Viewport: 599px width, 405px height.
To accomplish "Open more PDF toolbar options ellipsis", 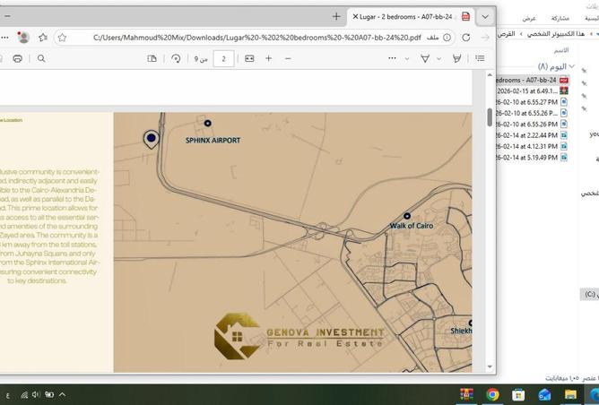I will (x=392, y=58).
